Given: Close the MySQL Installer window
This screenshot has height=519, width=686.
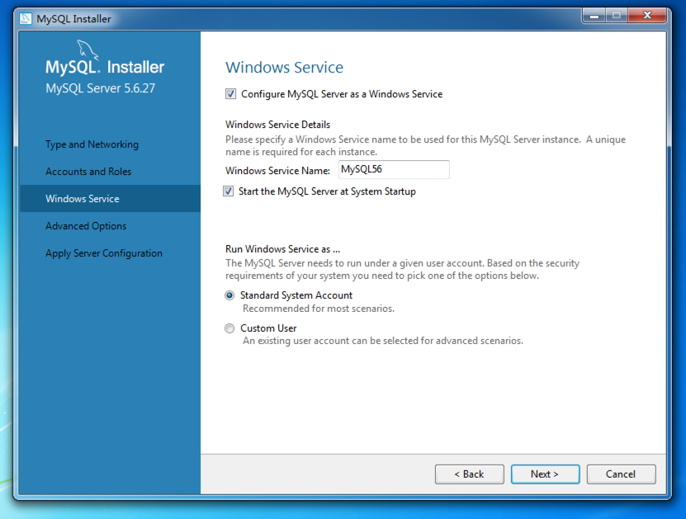Looking at the screenshot, I should click(x=647, y=16).
